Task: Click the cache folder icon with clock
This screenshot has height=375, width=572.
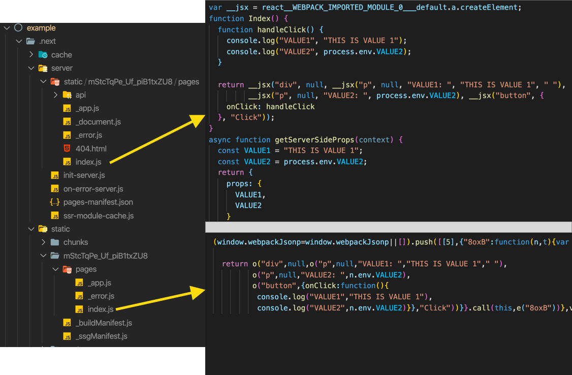Action: tap(43, 55)
